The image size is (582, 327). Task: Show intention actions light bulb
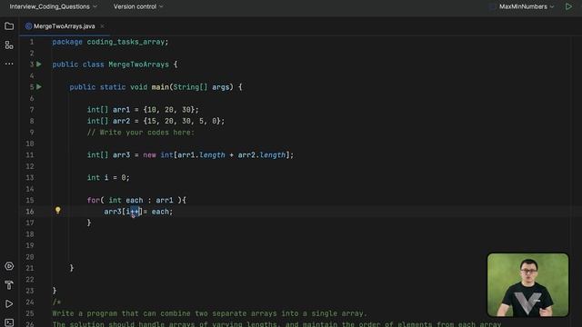pyautogui.click(x=58, y=210)
